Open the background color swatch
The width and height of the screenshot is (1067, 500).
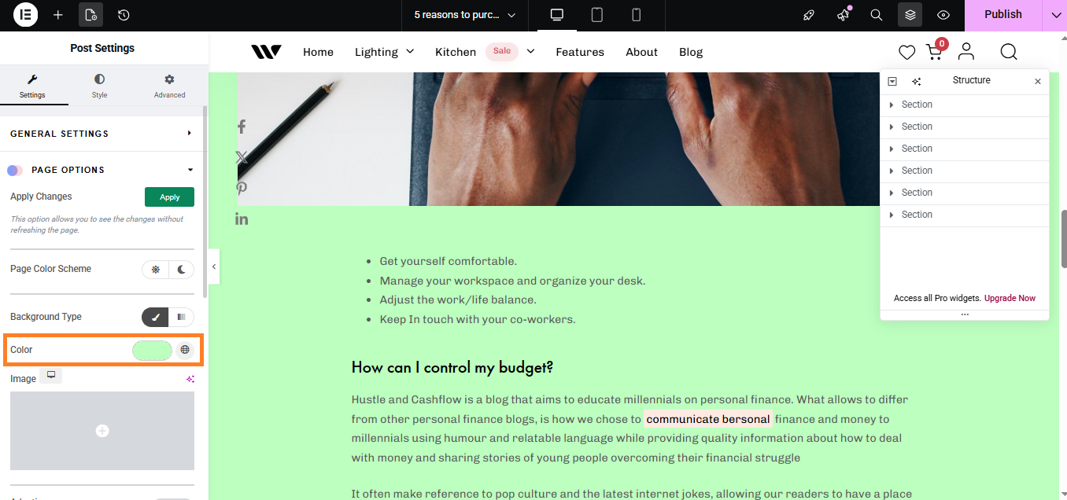pyautogui.click(x=153, y=350)
